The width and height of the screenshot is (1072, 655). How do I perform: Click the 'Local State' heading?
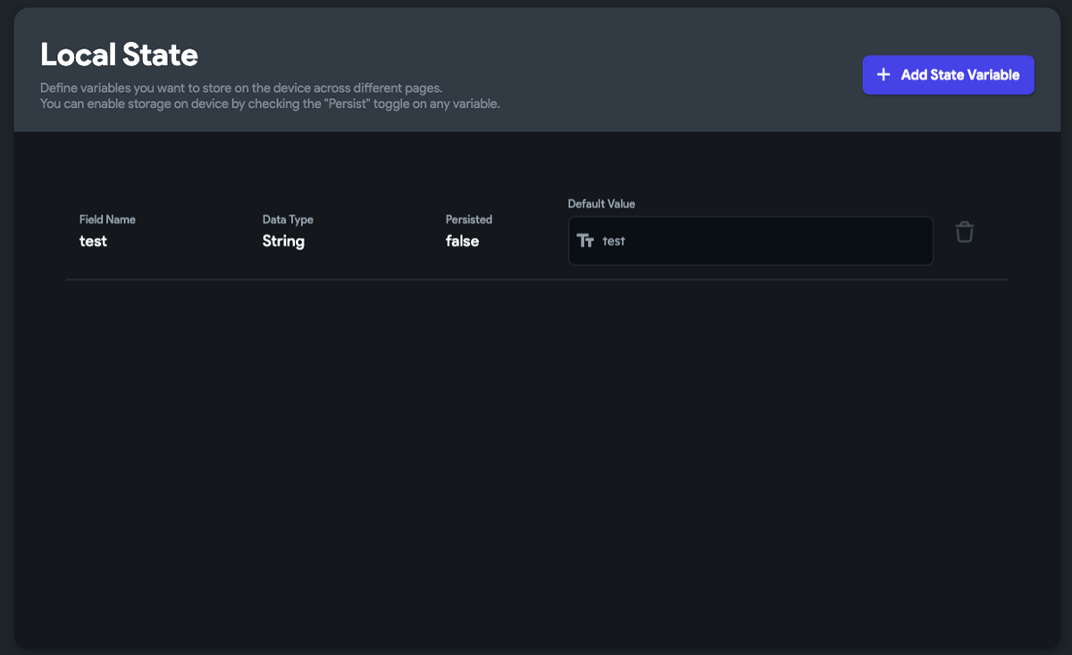tap(119, 55)
